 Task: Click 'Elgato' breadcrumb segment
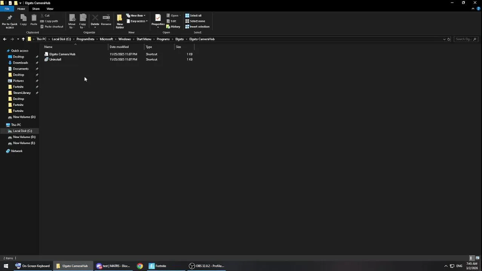pos(179,39)
